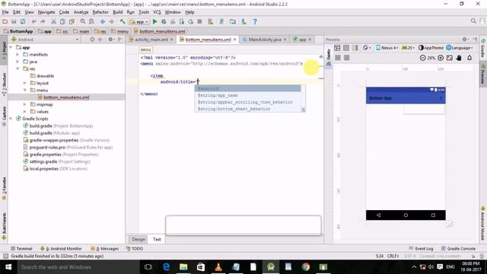Click the Zoom to Fit preview icon

coord(450,58)
